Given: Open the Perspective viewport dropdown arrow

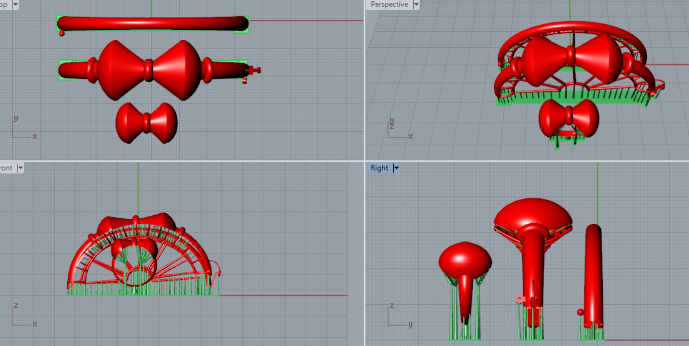Looking at the screenshot, I should click(x=416, y=4).
